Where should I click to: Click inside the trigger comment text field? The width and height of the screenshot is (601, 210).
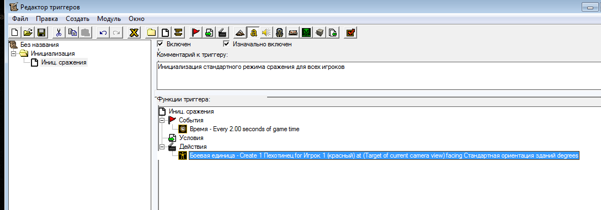[x=379, y=76]
